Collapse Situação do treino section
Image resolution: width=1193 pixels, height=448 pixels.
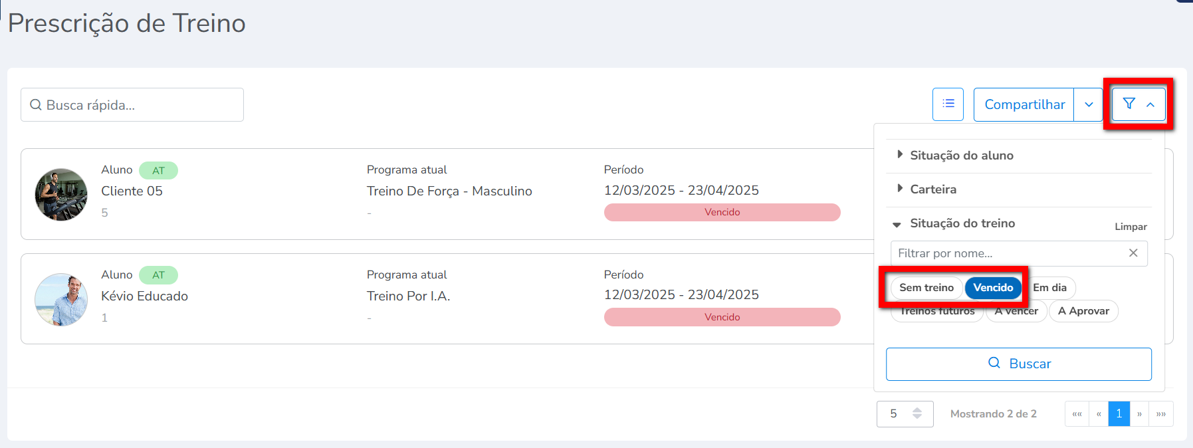962,223
